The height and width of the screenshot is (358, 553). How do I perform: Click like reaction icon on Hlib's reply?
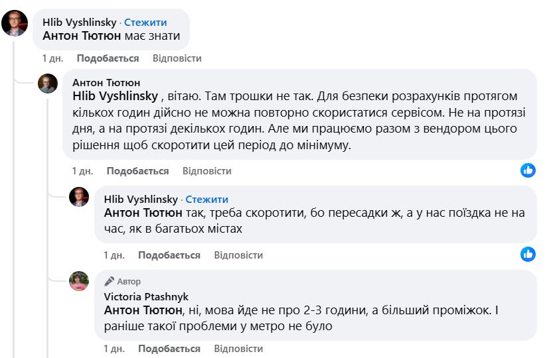point(528,254)
